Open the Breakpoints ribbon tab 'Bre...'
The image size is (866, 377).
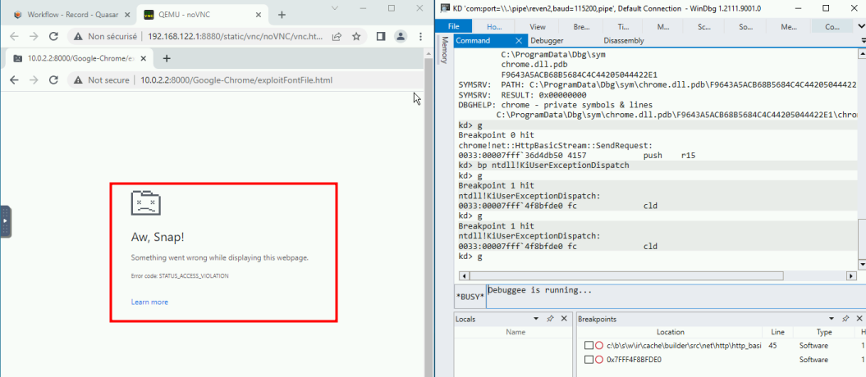[581, 26]
